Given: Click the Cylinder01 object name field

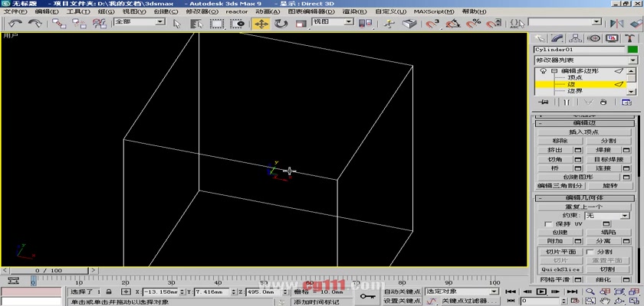Looking at the screenshot, I should [580, 50].
